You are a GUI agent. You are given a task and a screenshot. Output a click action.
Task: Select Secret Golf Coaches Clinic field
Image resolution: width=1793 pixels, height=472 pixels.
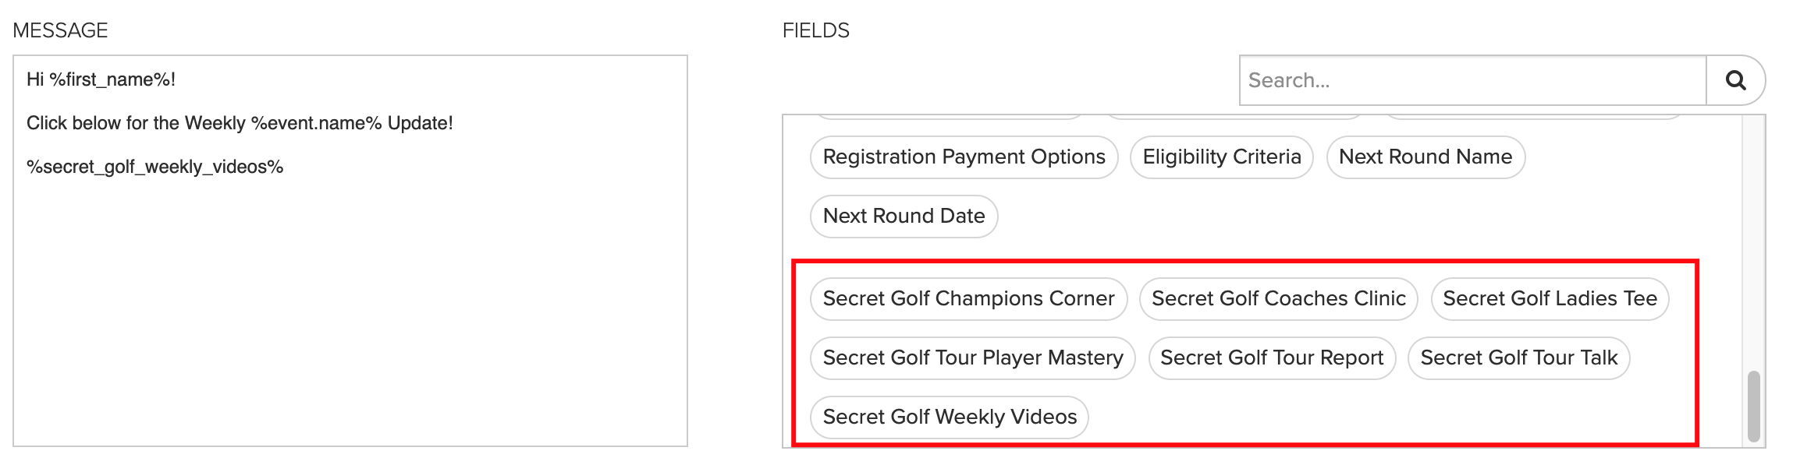point(1278,299)
